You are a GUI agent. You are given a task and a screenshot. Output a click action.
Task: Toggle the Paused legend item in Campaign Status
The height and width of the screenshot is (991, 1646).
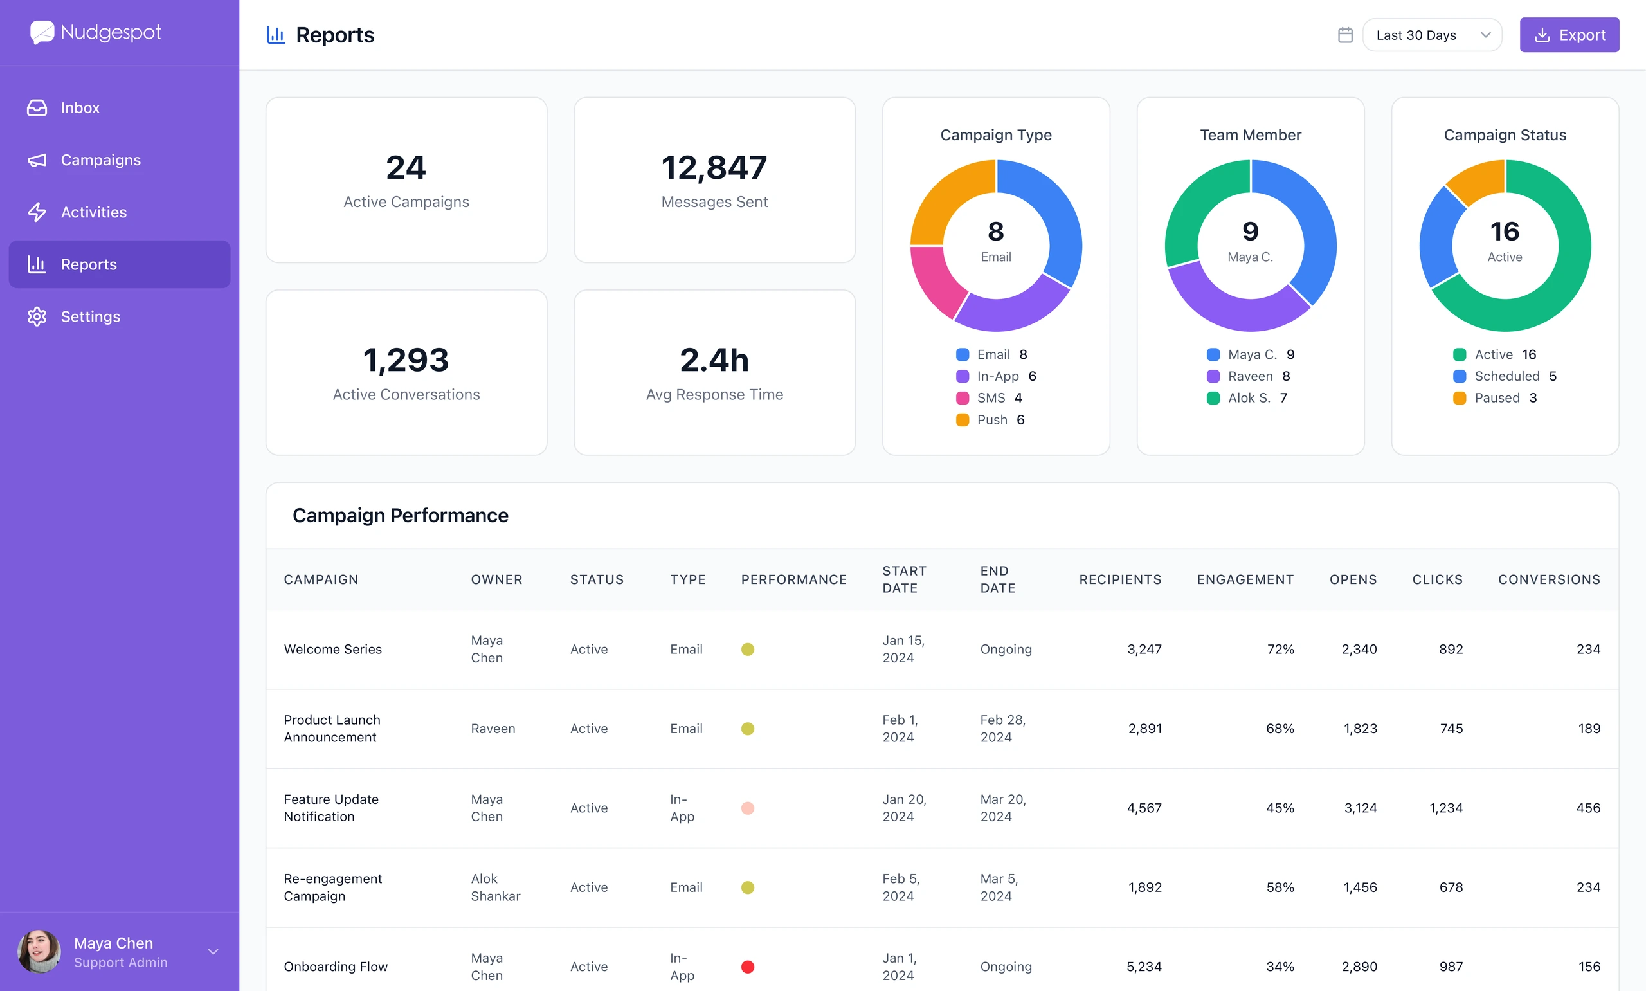[x=1494, y=398]
